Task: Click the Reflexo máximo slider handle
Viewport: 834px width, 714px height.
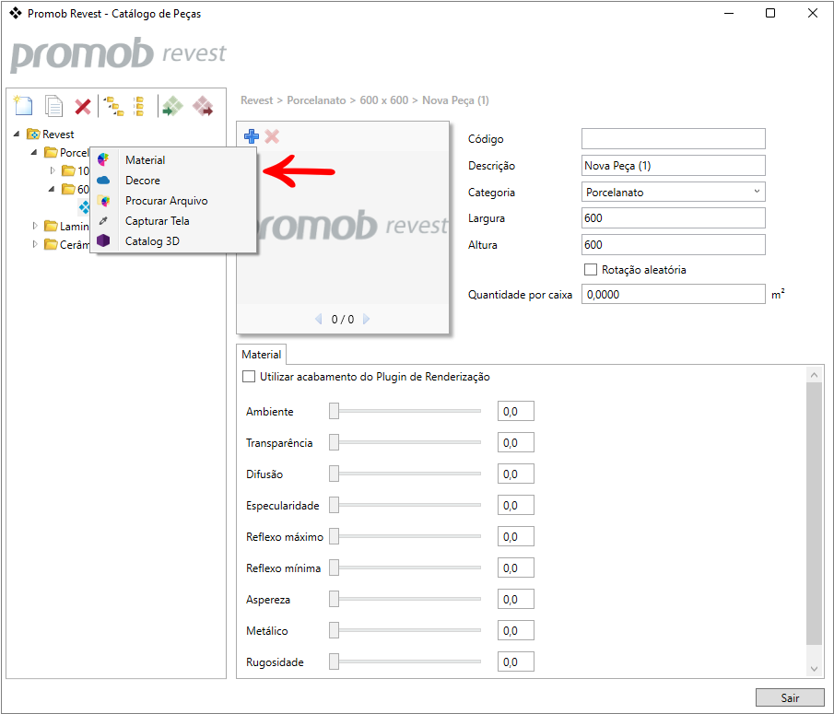Action: pyautogui.click(x=334, y=536)
